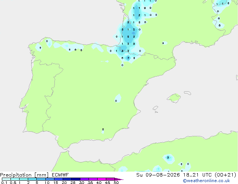The image size is (238, 184).
Task: Click the 0.1 to 0.5 mm legend swatch
Action: point(6,179)
